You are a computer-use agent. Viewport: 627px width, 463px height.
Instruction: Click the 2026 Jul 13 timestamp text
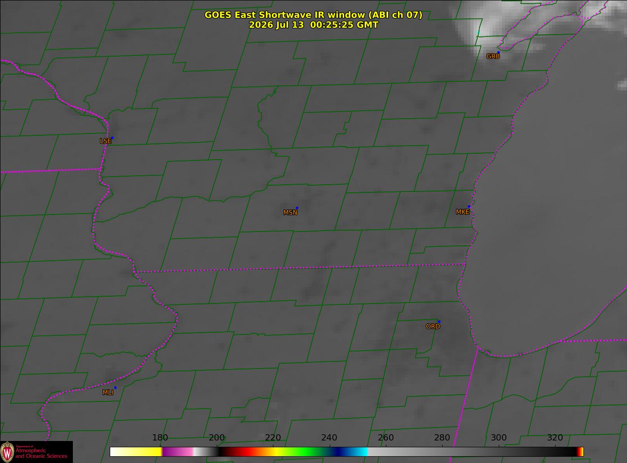coord(313,25)
